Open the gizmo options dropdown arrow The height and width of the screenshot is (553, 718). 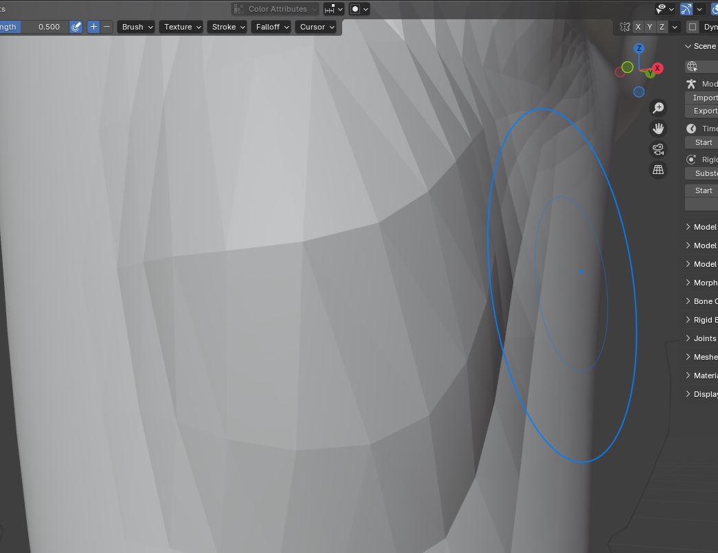pyautogui.click(x=699, y=9)
